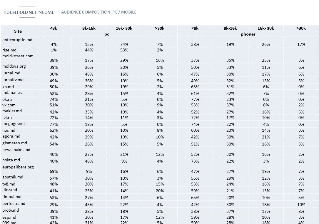
Task: Select the sputnik.md site name
Action: pos(13,177)
